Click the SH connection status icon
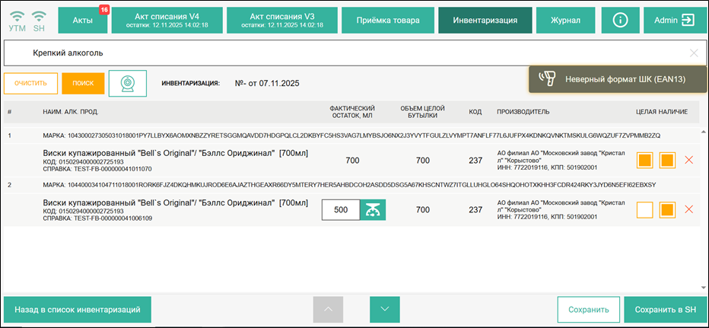Screen dimensions: 709x328 tap(39, 15)
